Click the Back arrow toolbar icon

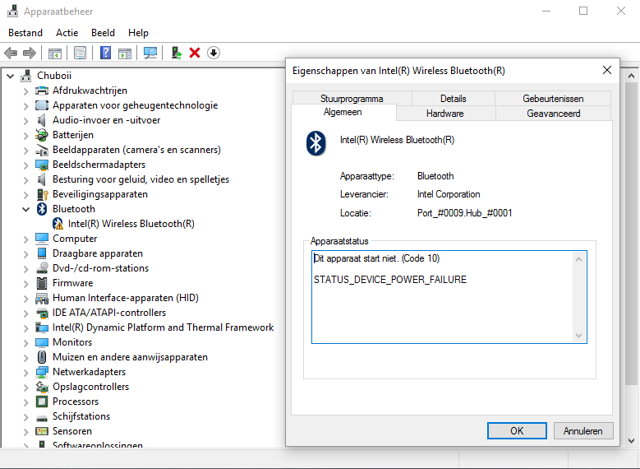tap(11, 53)
